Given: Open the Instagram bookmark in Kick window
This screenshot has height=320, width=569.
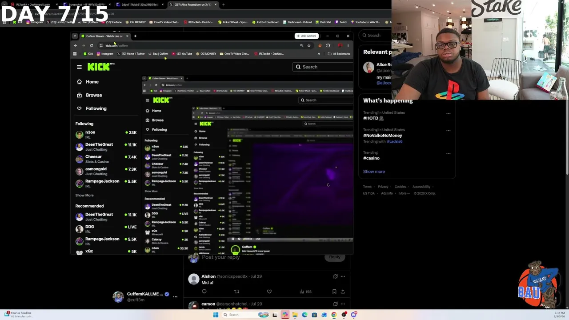Looking at the screenshot, I should (104, 54).
